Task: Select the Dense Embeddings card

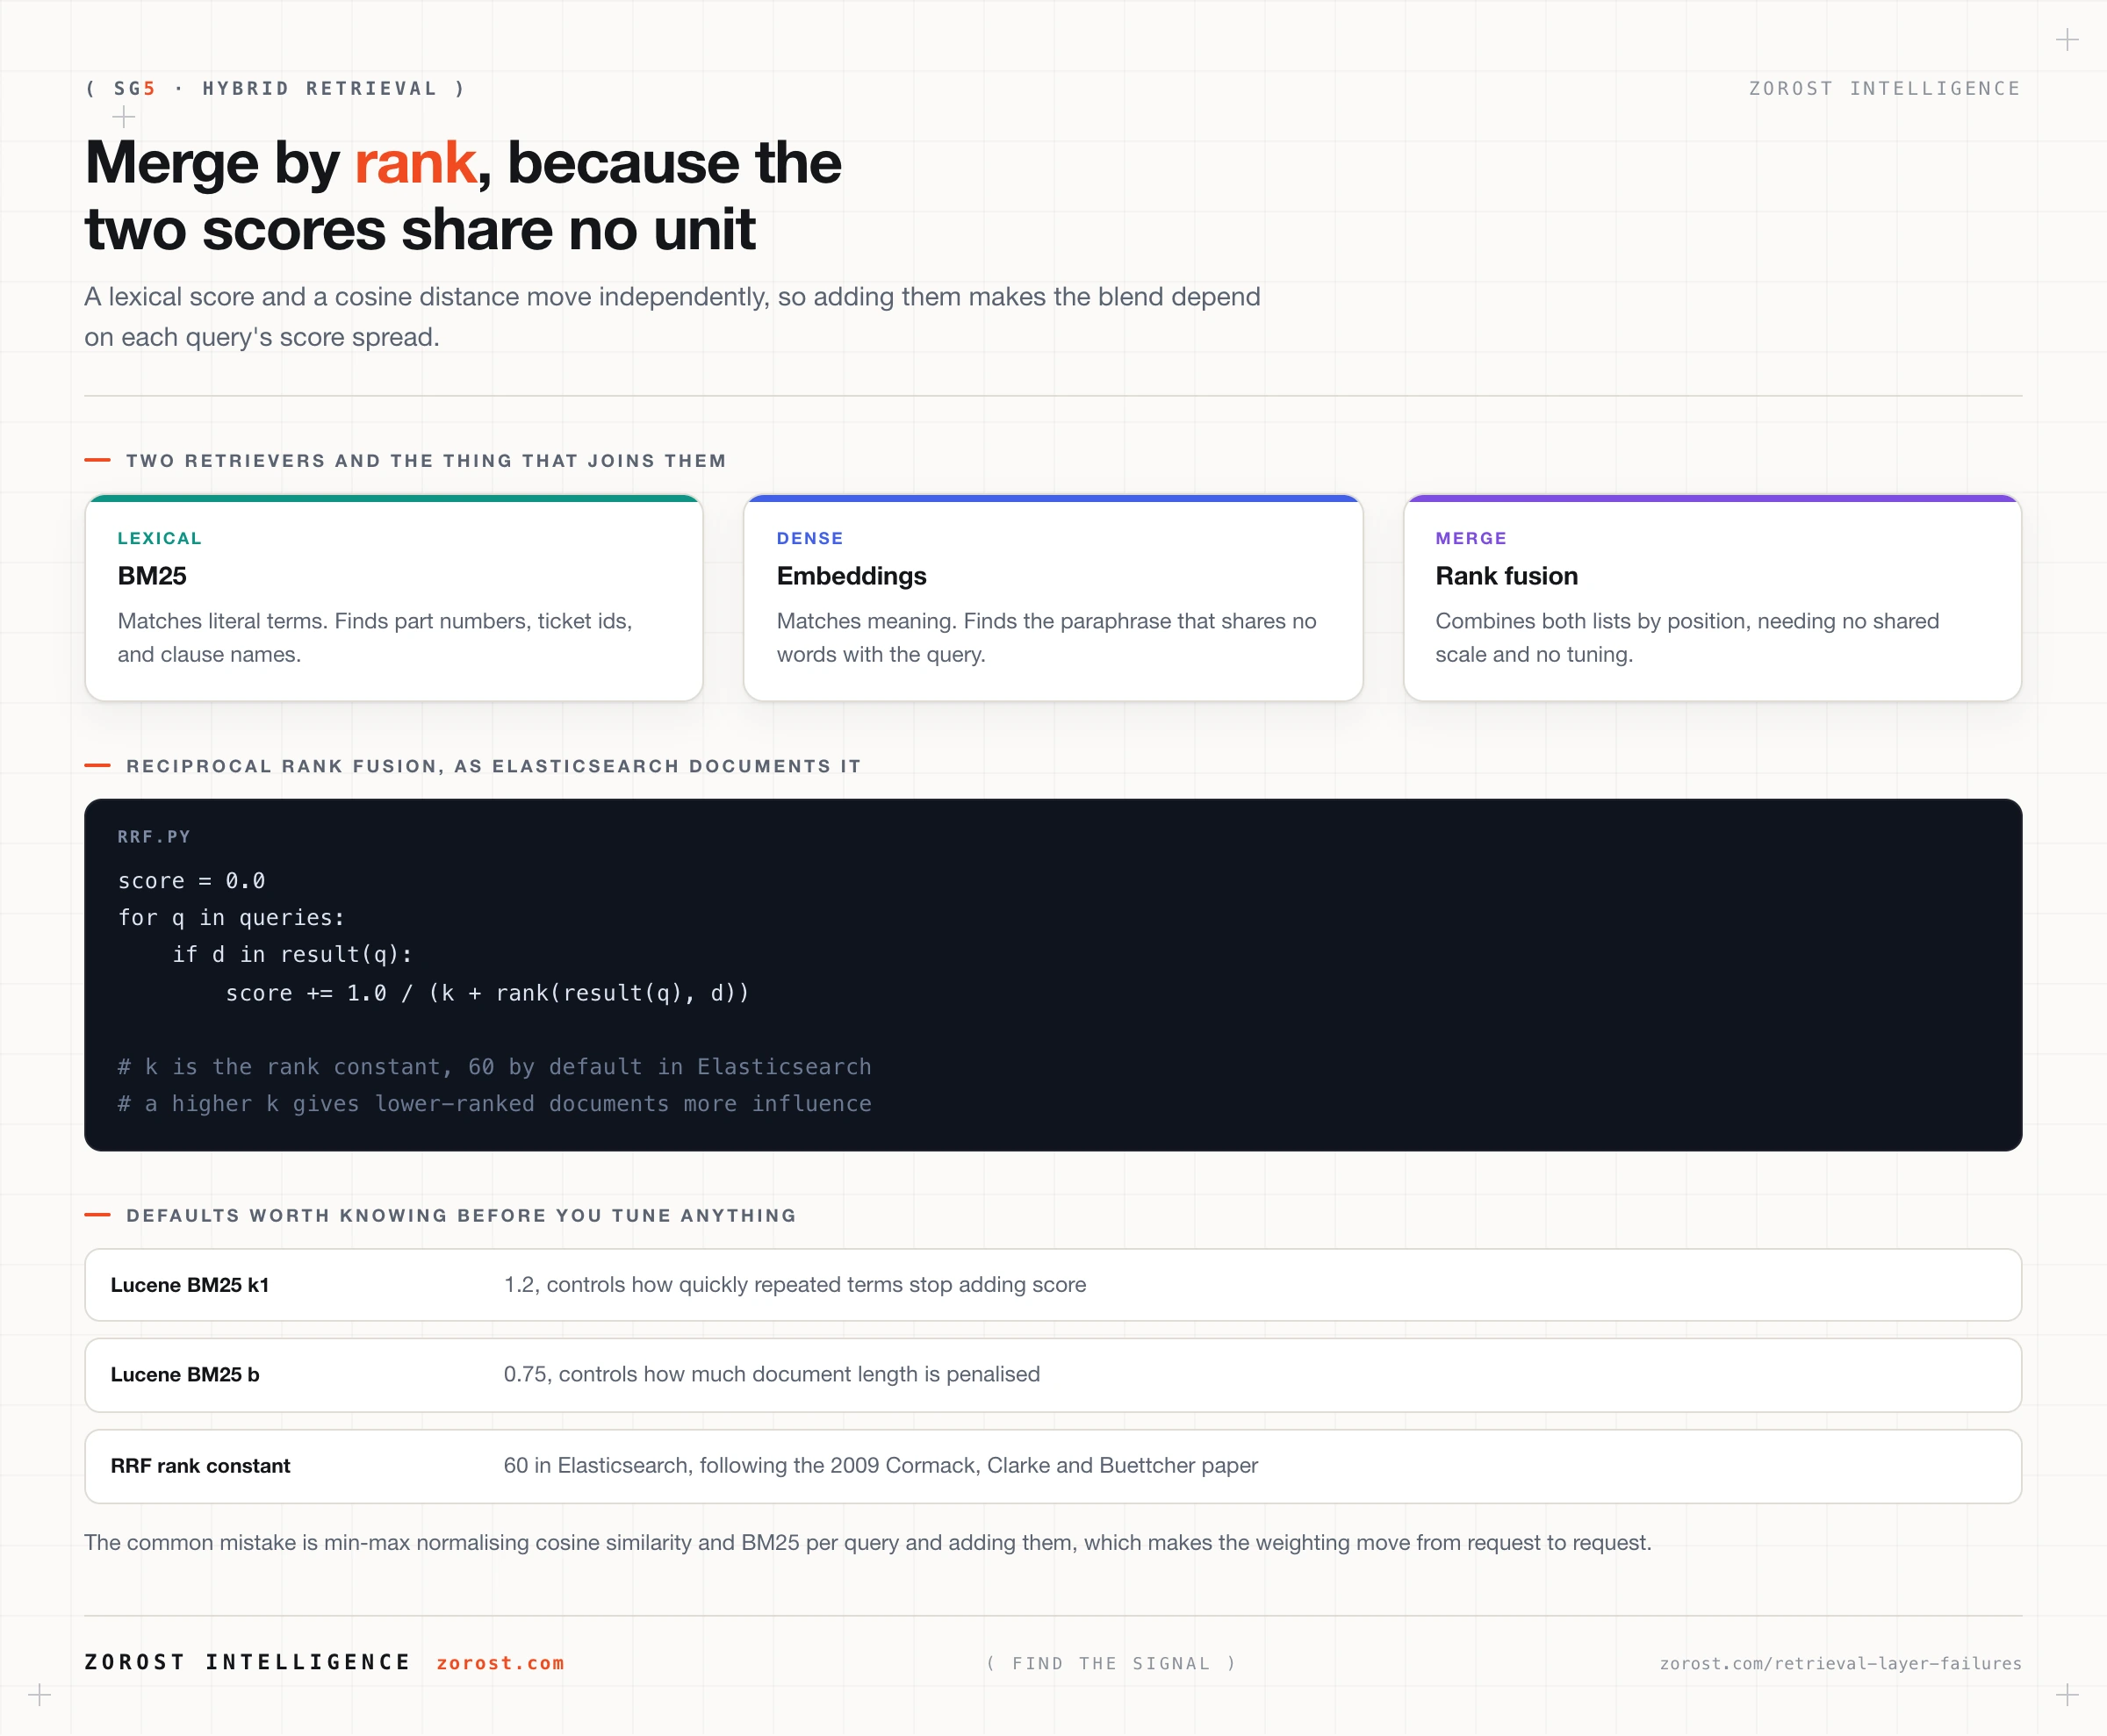Action: 1053,598
